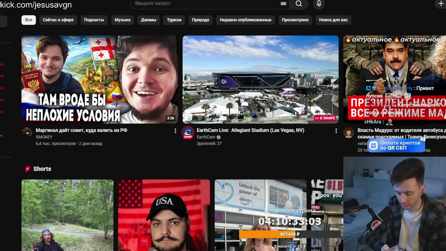Open title Власть Мадуро video link
This screenshot has height=251, width=446.
pyautogui.click(x=402, y=134)
